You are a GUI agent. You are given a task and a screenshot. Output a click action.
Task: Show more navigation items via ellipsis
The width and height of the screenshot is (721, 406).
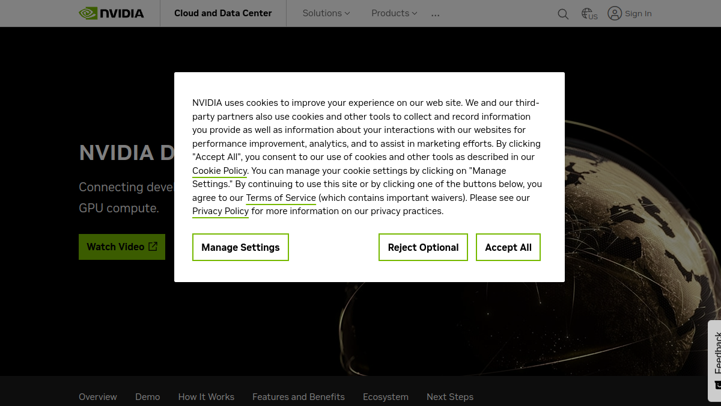[x=436, y=14]
